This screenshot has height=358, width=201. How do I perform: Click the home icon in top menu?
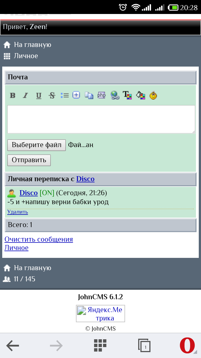click(x=7, y=45)
